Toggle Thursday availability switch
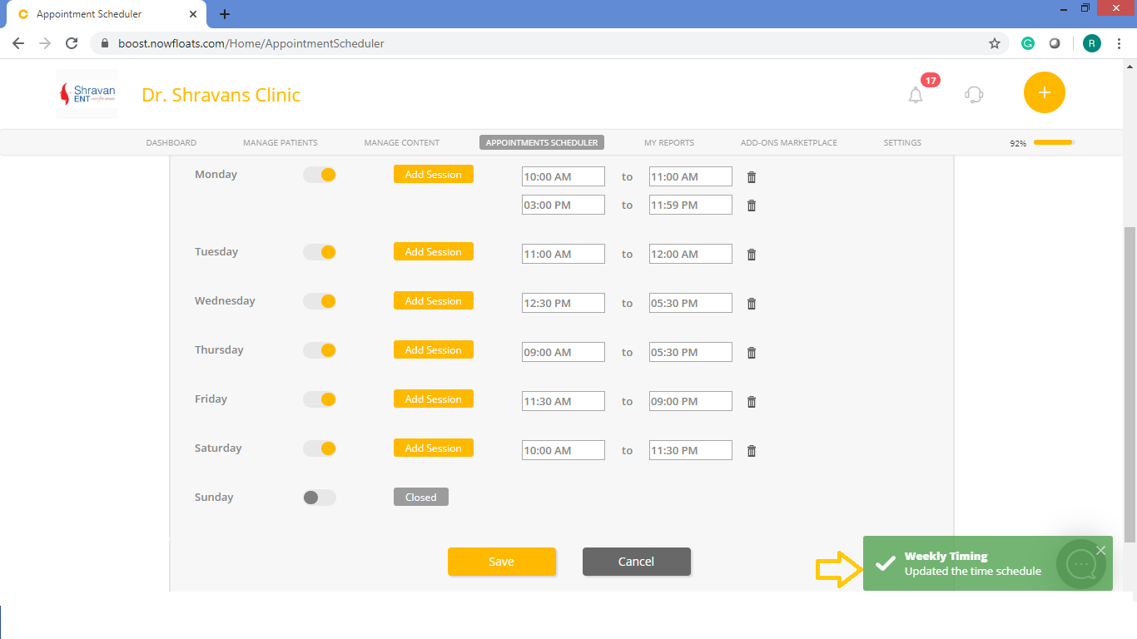Image resolution: width=1137 pixels, height=639 pixels. point(320,350)
